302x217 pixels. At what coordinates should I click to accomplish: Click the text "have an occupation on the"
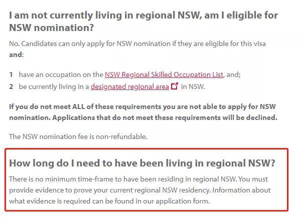61,74
